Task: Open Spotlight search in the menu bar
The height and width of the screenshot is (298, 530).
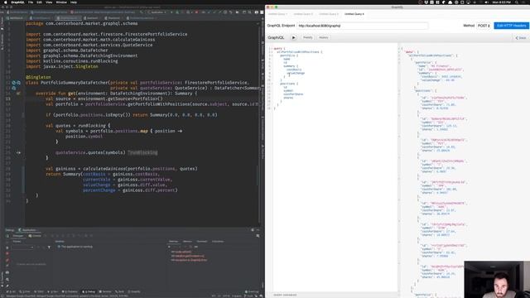Action: coord(517,2)
